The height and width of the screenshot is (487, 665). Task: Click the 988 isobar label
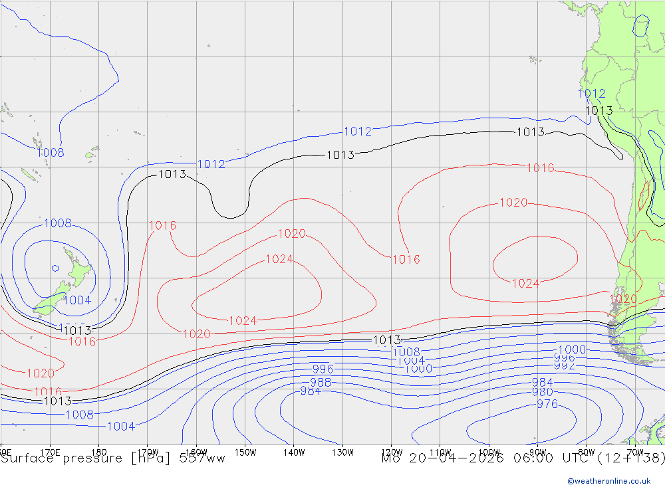(x=321, y=383)
